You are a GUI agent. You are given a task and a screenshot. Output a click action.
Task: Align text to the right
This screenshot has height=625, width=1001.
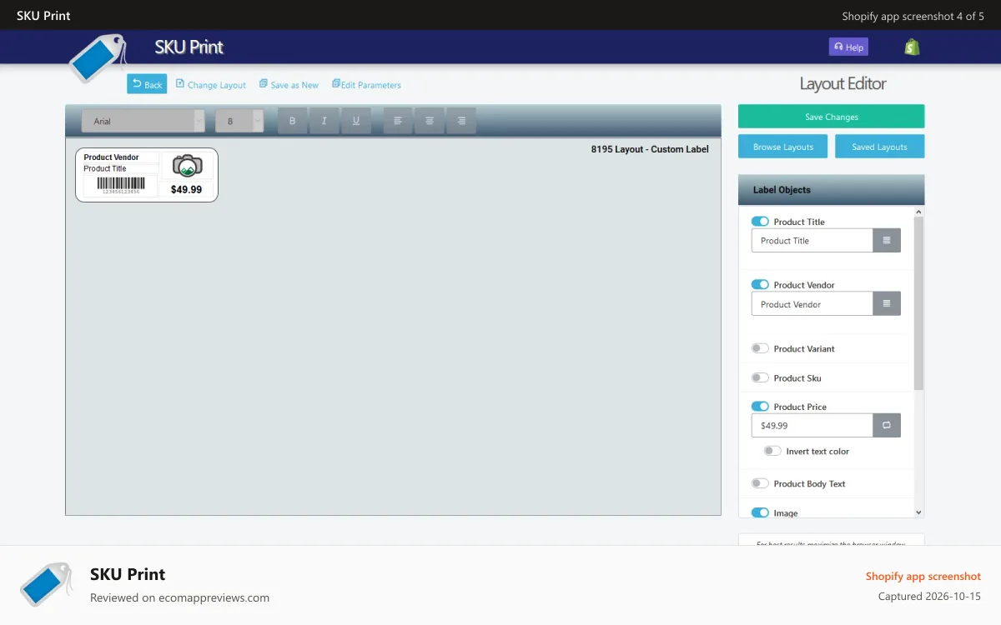[x=461, y=121]
